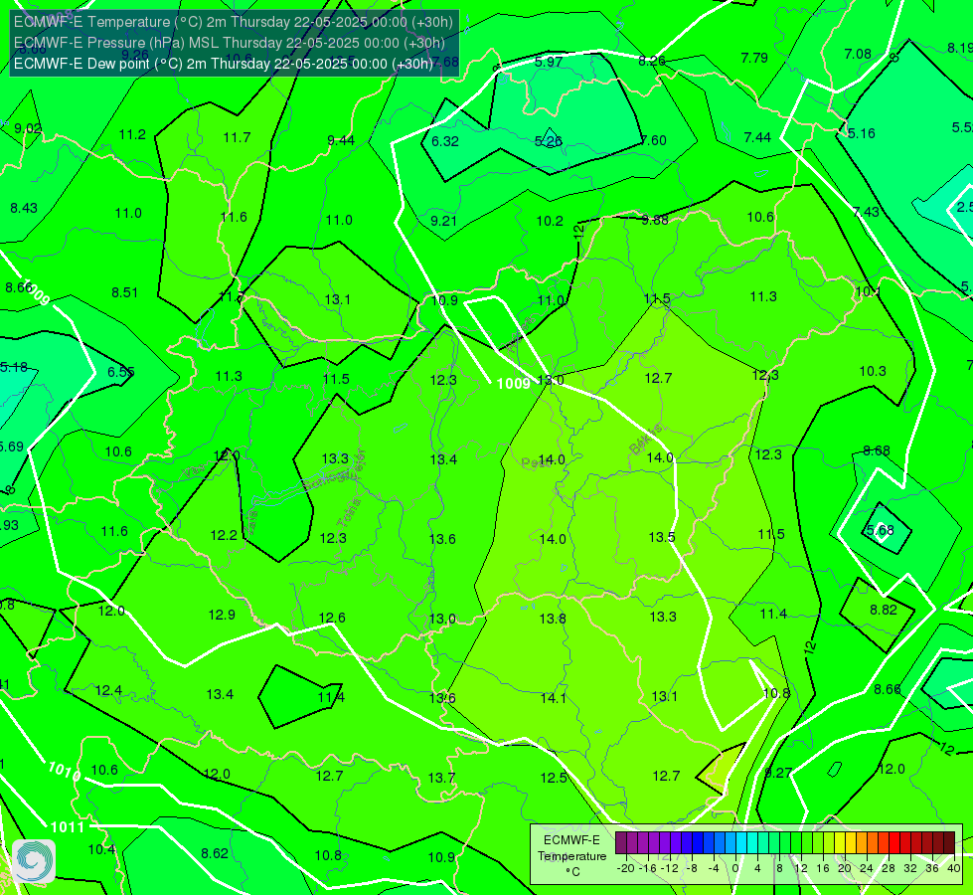The height and width of the screenshot is (895, 973).
Task: Click the map value '12.2'
Action: [x=224, y=535]
